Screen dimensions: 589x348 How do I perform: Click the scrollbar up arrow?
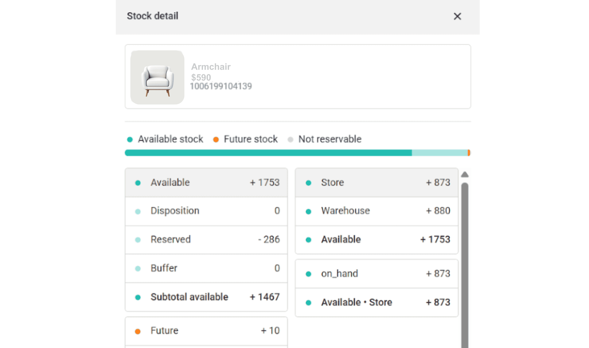click(x=465, y=174)
